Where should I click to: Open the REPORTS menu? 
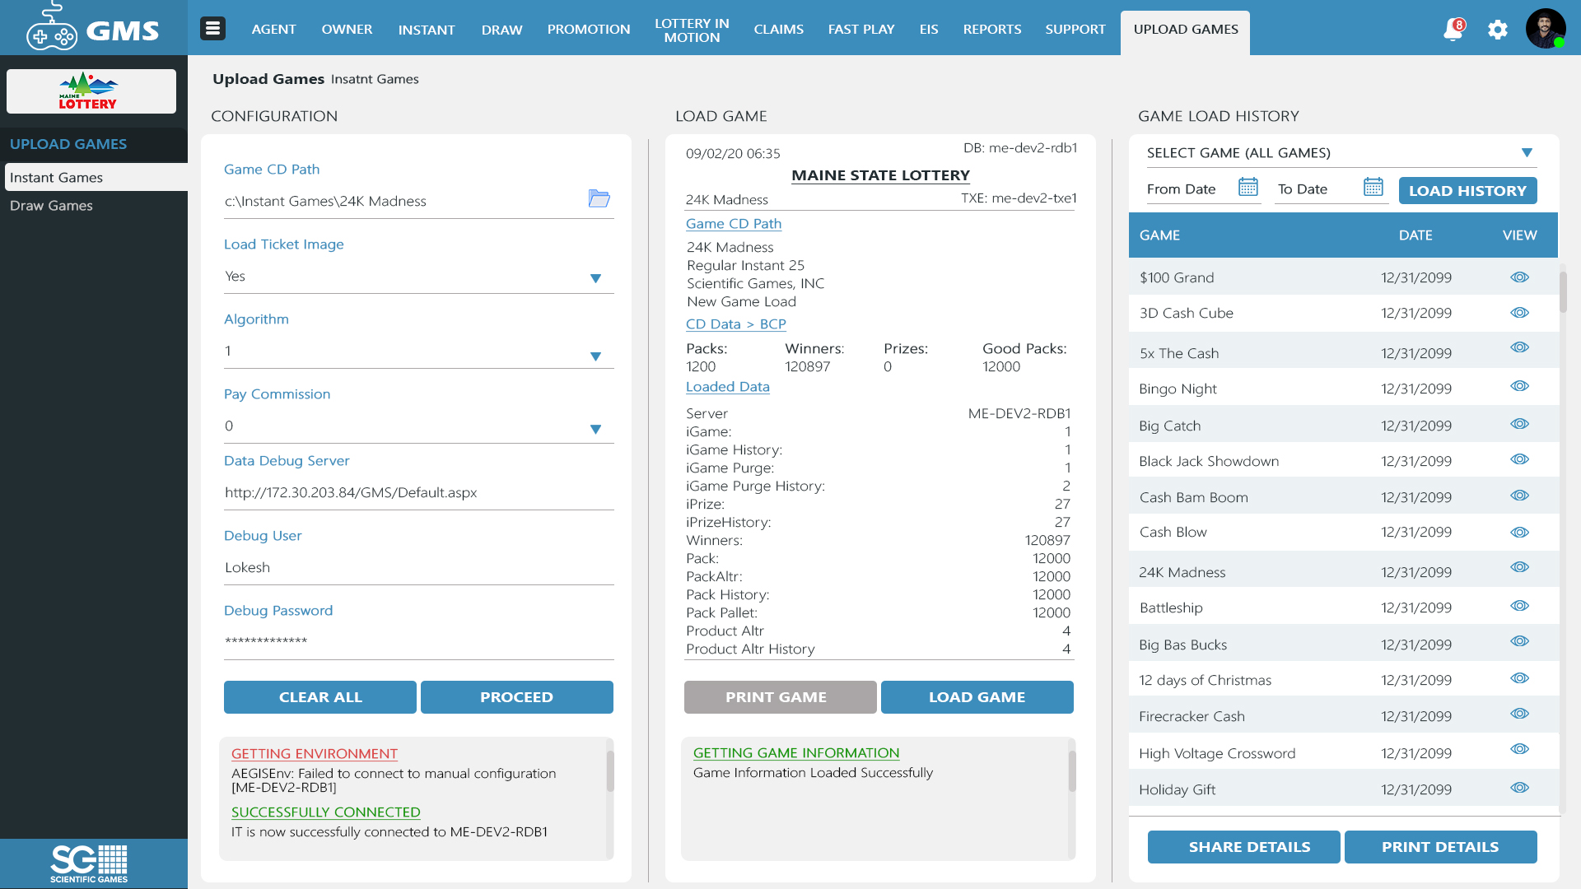pyautogui.click(x=991, y=29)
